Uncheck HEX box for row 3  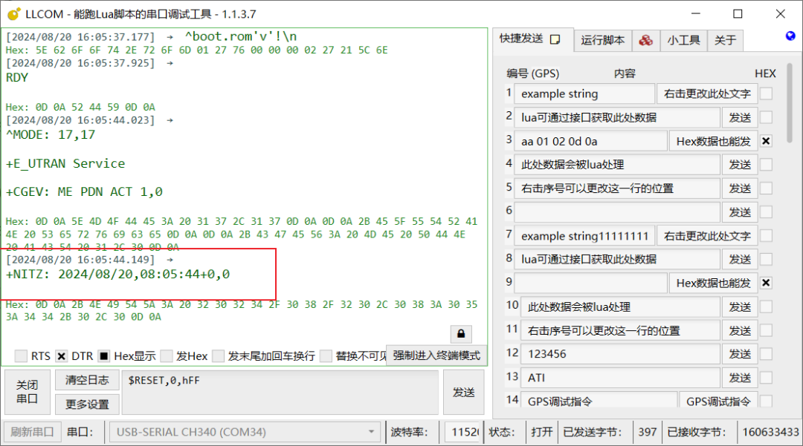[766, 141]
